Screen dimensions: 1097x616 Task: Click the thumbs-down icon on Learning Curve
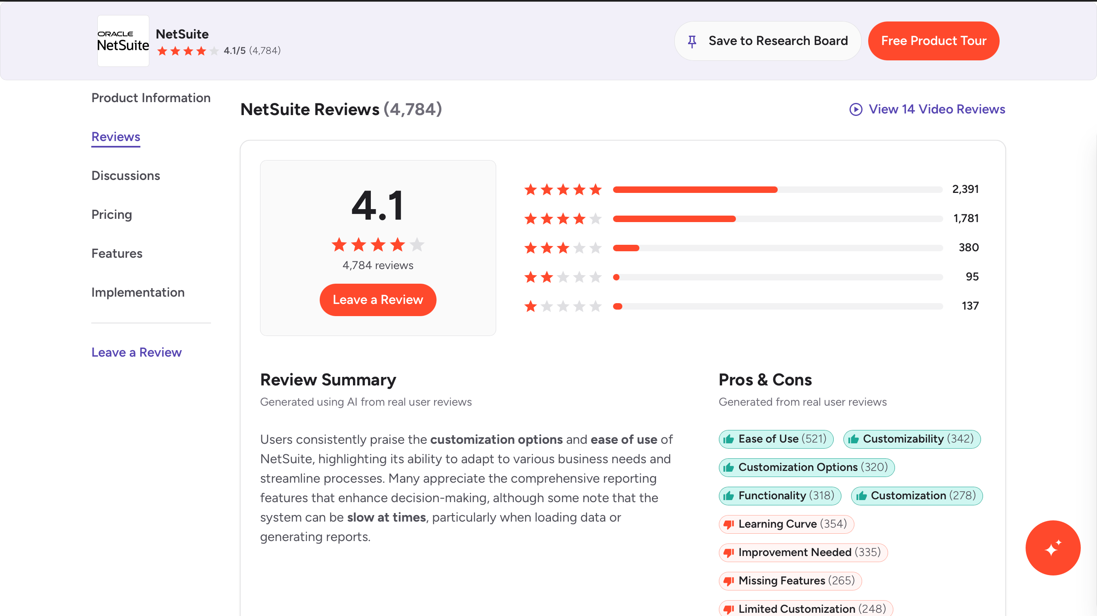coord(729,524)
